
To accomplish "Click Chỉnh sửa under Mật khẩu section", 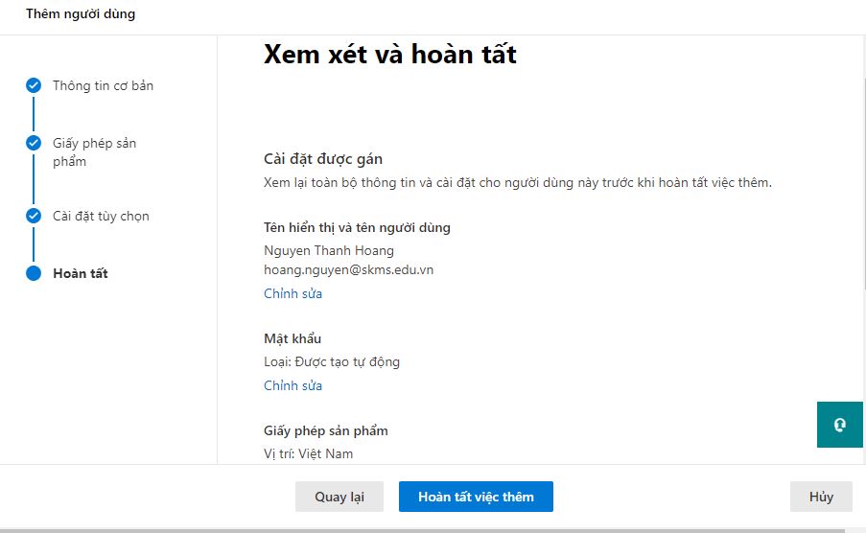I will click(293, 385).
